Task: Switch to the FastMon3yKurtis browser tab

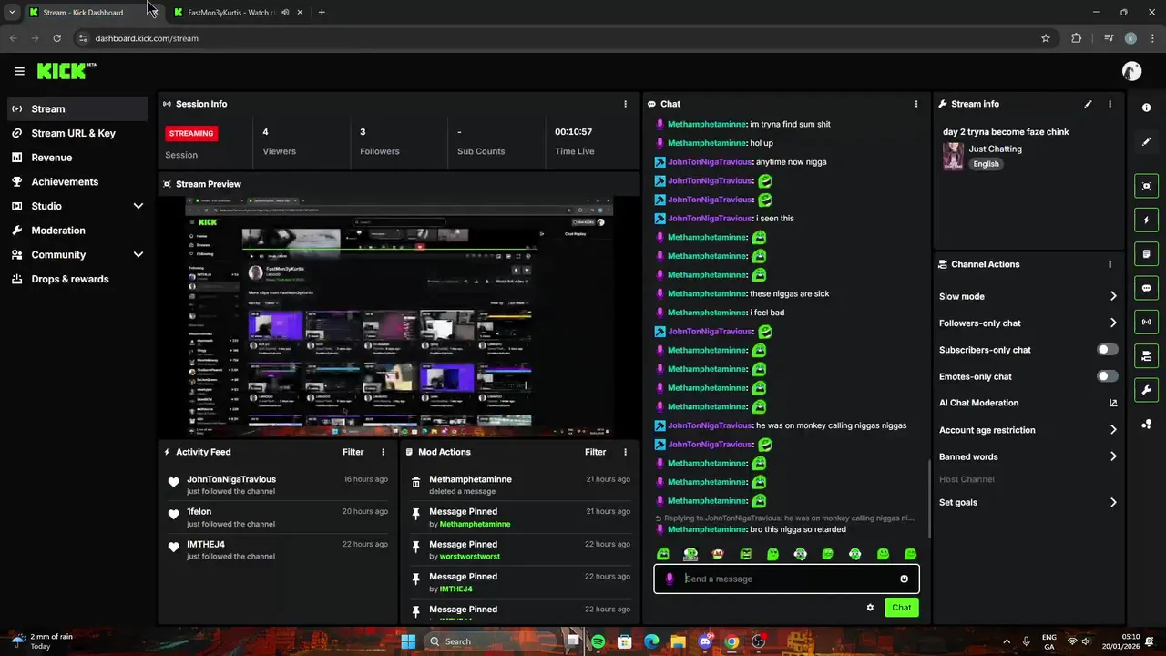Action: point(232,13)
